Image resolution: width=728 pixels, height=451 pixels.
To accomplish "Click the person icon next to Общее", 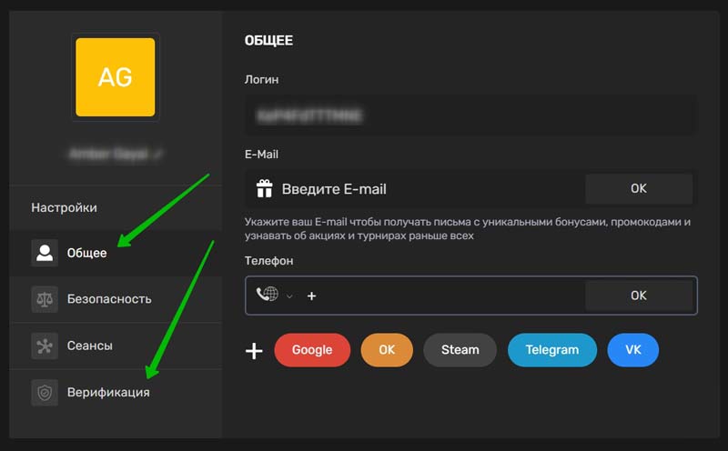I will 44,253.
